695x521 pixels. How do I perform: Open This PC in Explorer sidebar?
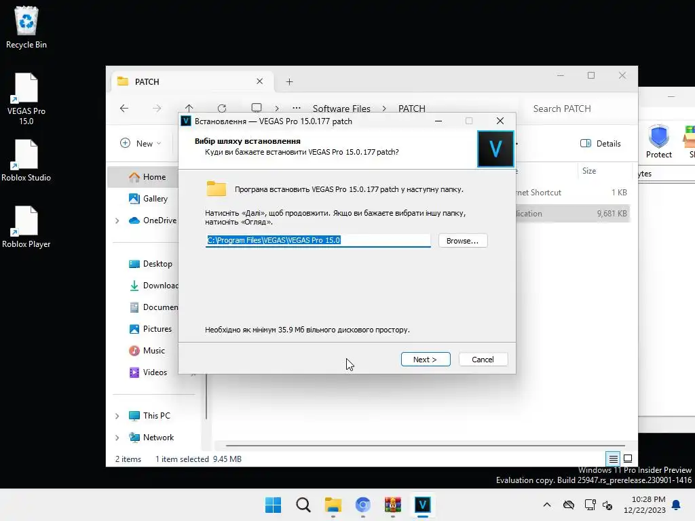(x=149, y=416)
